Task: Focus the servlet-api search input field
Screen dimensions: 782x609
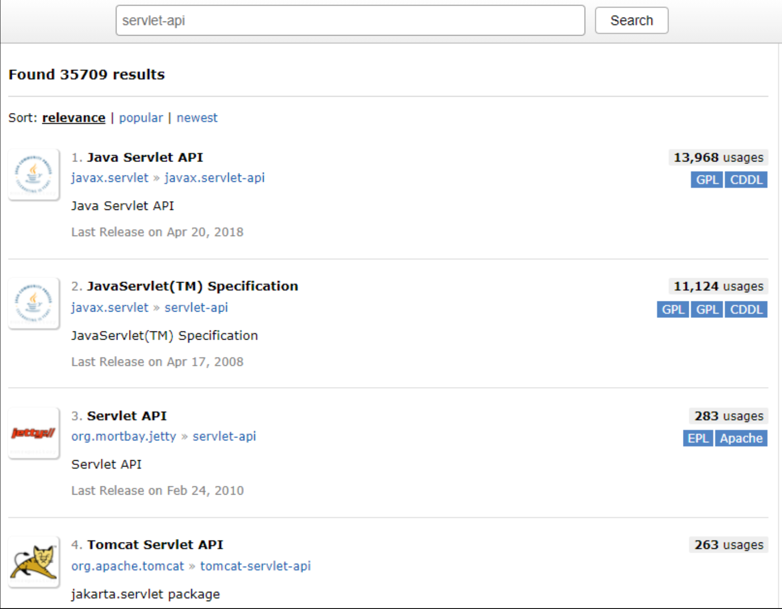Action: tap(350, 21)
